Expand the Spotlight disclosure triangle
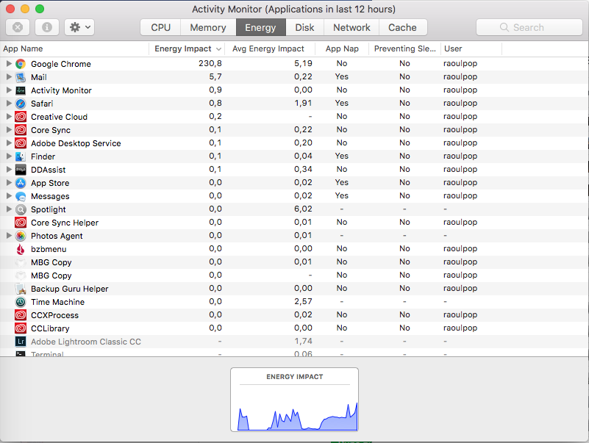This screenshot has width=589, height=443. 9,209
